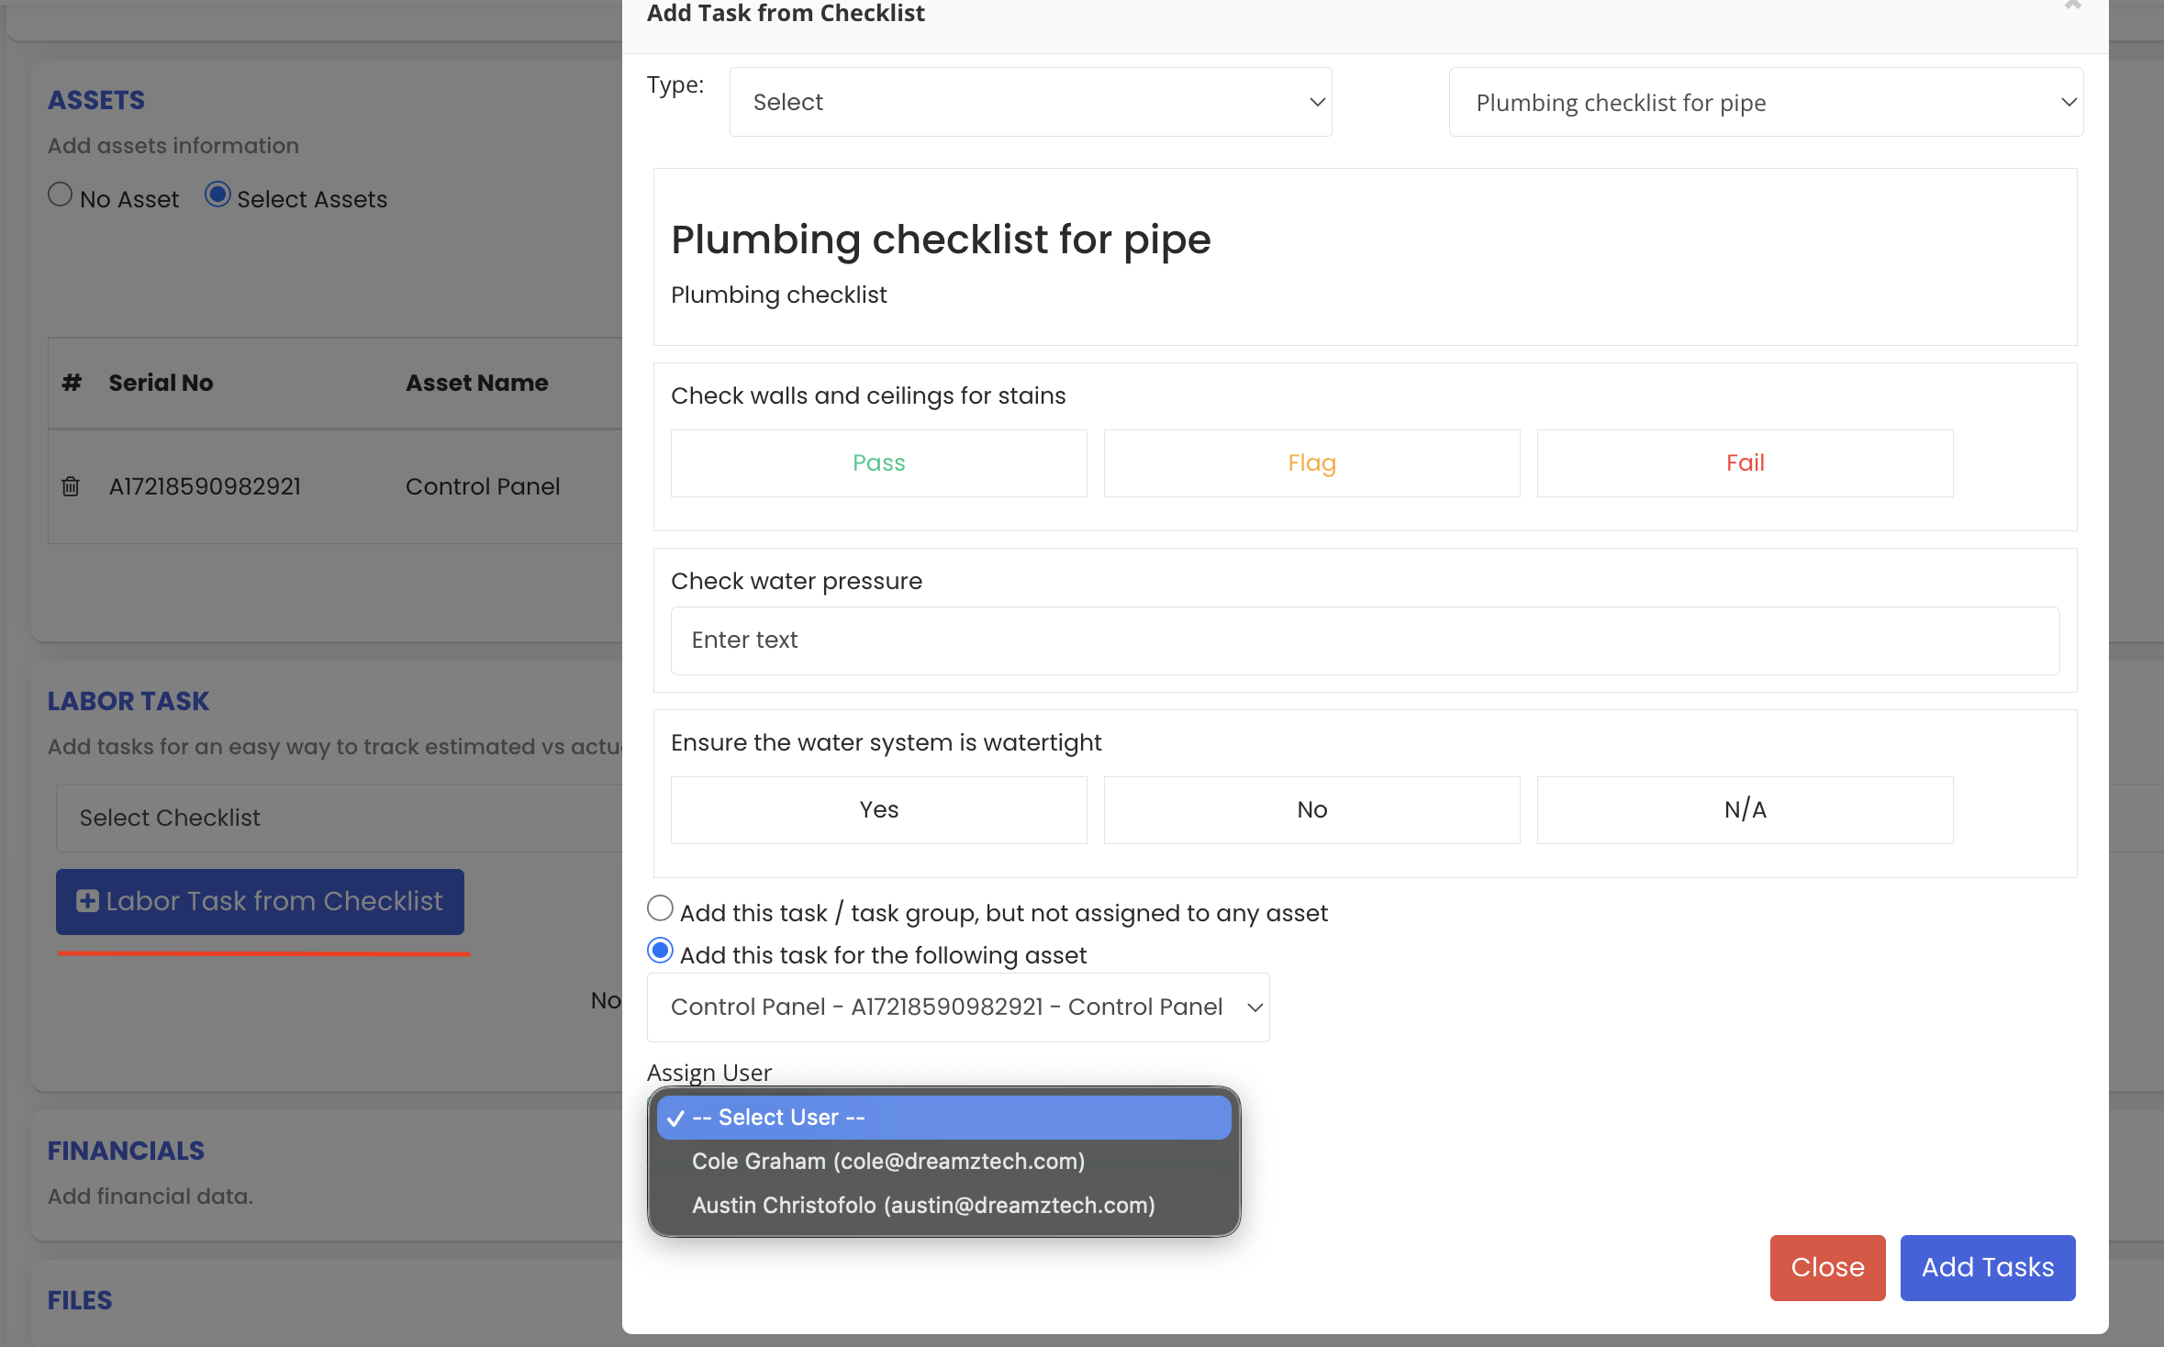Delete the Control Panel asset row
Image resolution: width=2164 pixels, height=1347 pixels.
(71, 486)
